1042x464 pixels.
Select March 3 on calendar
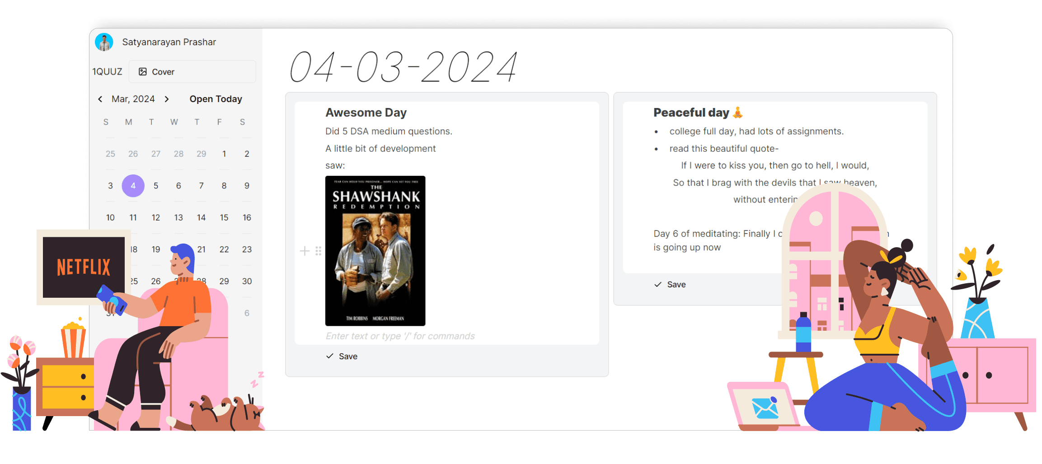(110, 186)
